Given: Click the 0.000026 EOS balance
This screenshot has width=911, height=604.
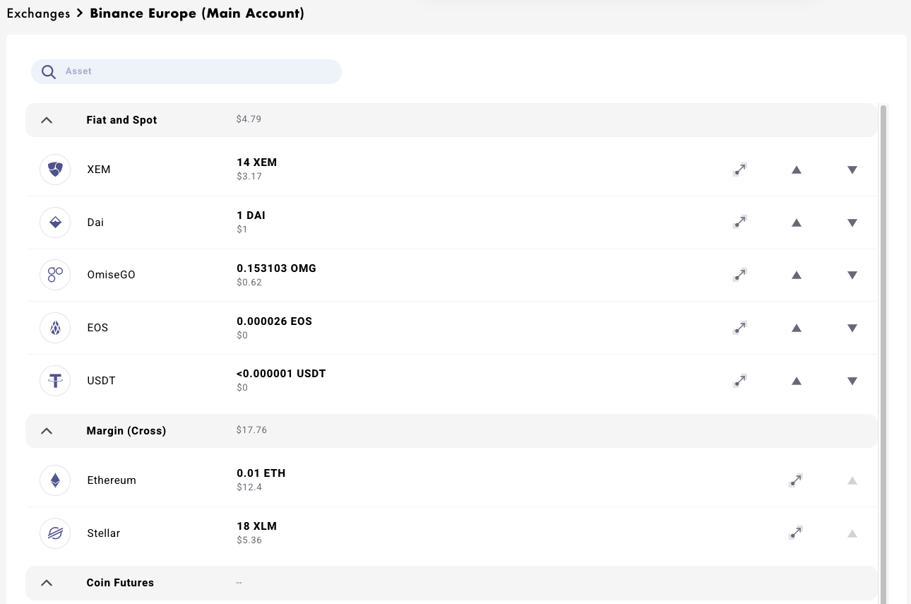Looking at the screenshot, I should click(x=275, y=321).
